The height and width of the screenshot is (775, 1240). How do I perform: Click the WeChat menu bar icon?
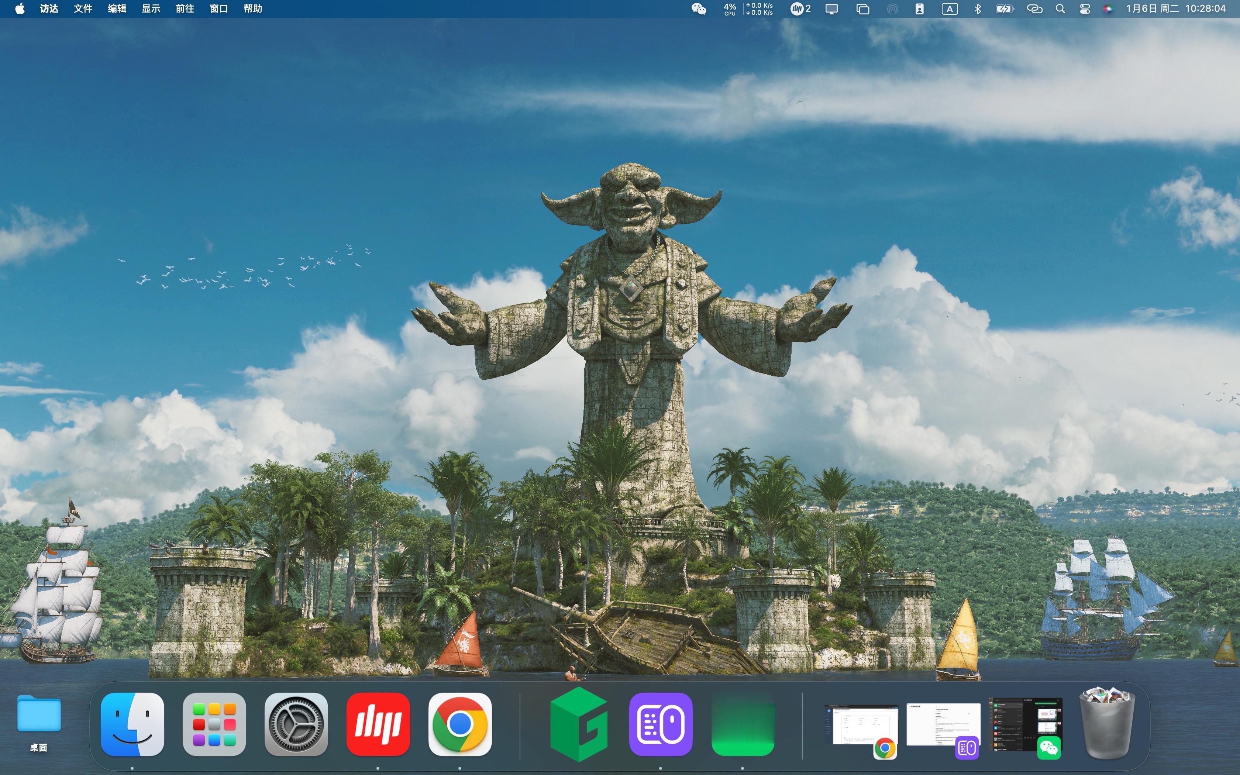698,9
